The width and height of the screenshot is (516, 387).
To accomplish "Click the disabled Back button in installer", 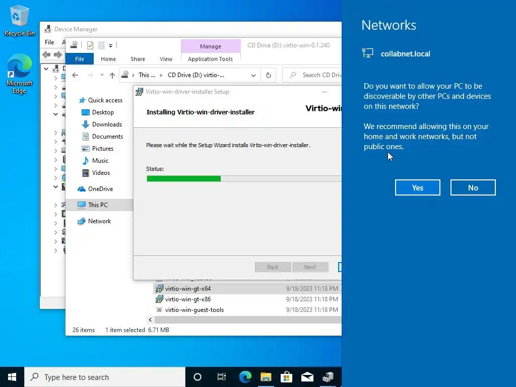I will click(273, 267).
